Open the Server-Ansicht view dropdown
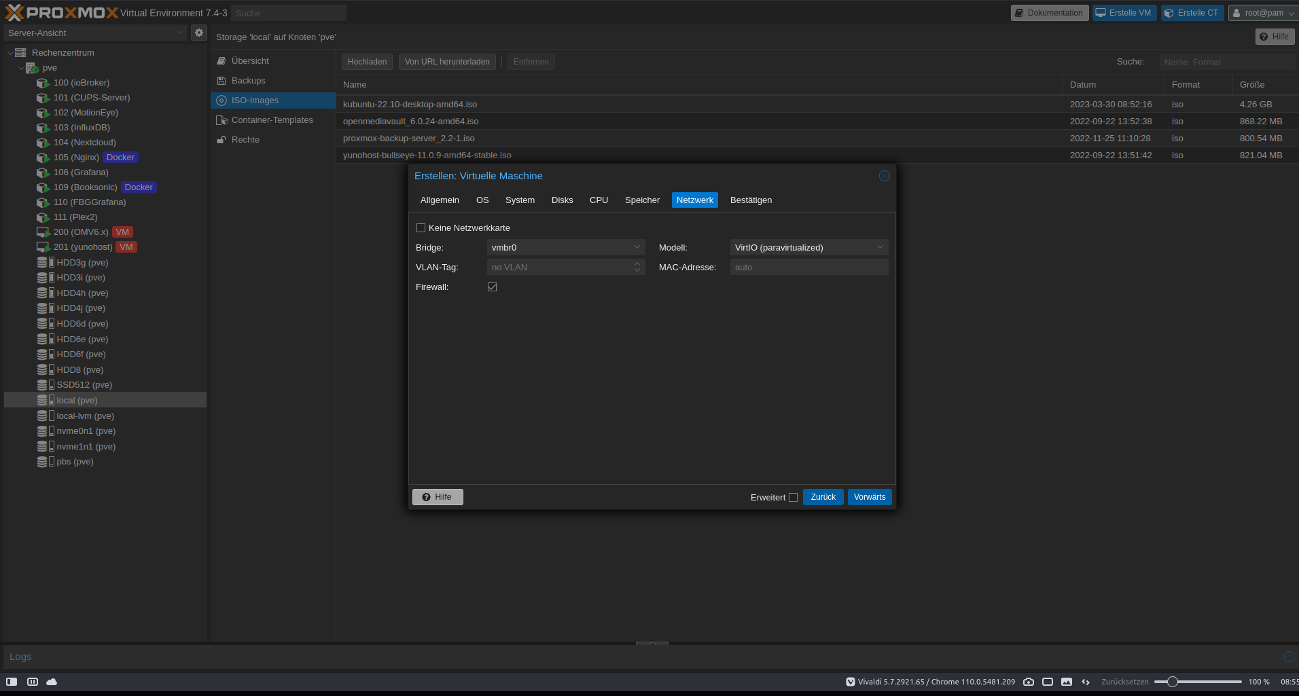 tap(95, 33)
